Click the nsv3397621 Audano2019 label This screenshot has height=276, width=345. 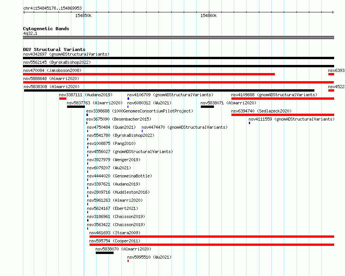point(114,184)
